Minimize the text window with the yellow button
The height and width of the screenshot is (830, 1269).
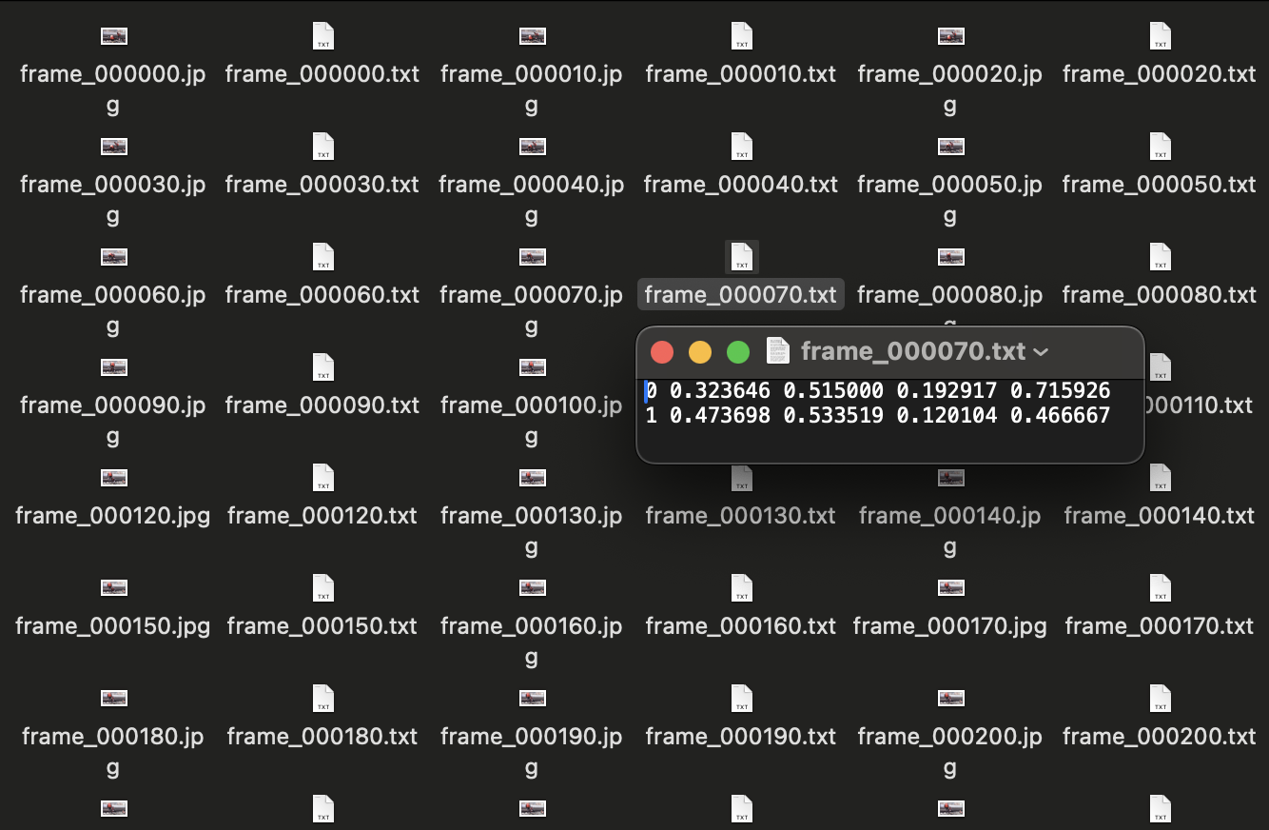[x=700, y=352]
